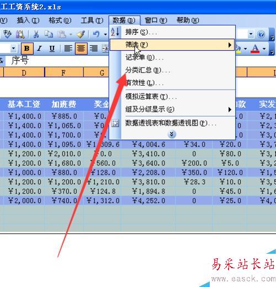The image size is (276, 287).
Task: Click the 数据(D) menu
Action: pyautogui.click(x=124, y=20)
